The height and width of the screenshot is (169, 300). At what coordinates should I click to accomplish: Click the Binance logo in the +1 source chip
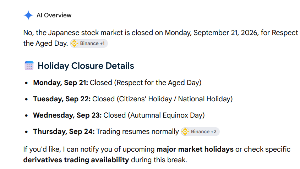pyautogui.click(x=74, y=43)
